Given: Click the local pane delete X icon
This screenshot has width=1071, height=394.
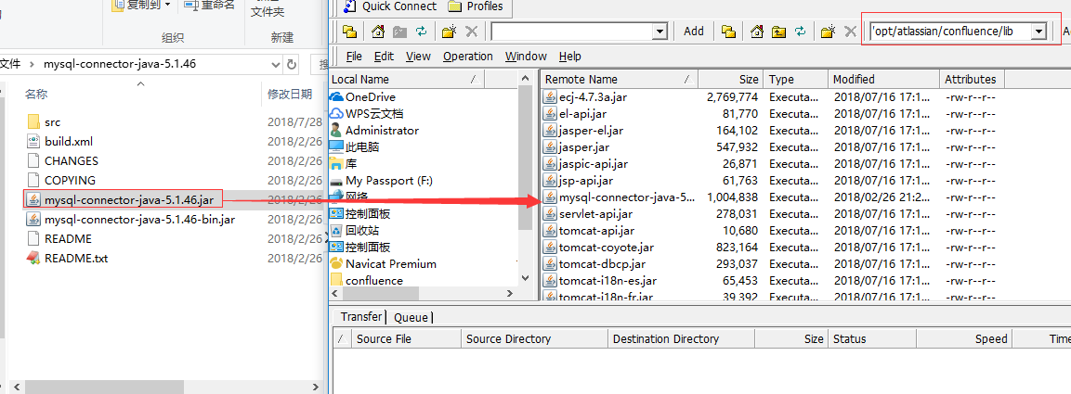Looking at the screenshot, I should click(x=471, y=31).
